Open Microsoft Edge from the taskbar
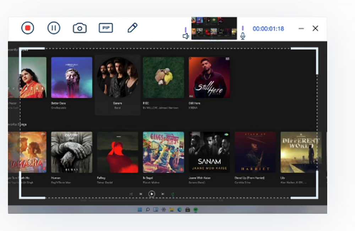Image resolution: width=355 pixels, height=231 pixels. click(x=180, y=210)
